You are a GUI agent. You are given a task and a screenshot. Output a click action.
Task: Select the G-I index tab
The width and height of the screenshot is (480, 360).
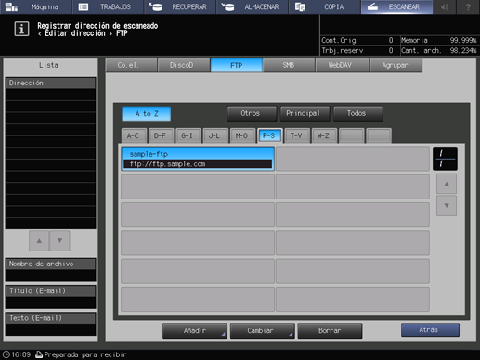[188, 135]
